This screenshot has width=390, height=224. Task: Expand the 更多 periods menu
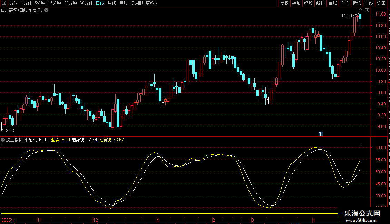(x=152, y=3)
